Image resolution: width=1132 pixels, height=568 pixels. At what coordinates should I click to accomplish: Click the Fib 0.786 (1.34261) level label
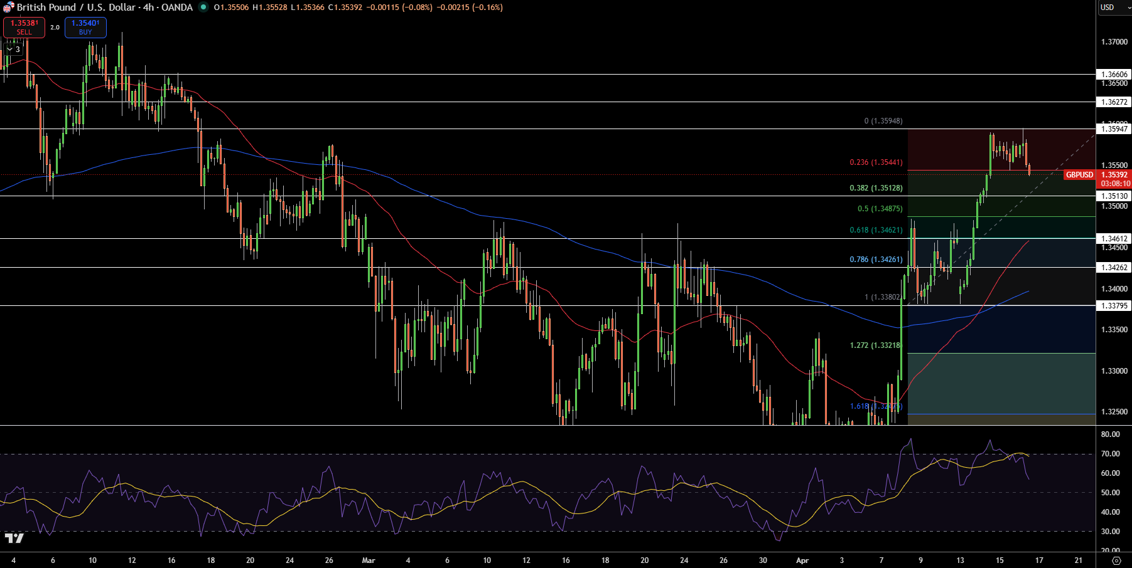(x=876, y=260)
